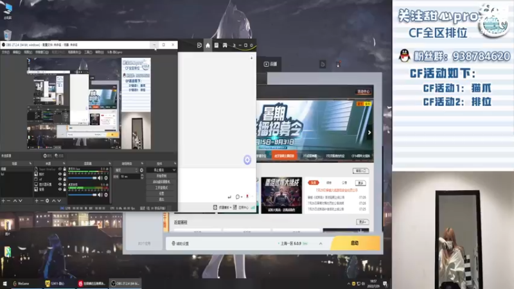Image resolution: width=514 pixels, height=289 pixels.
Task: Move source up in OBS sources list
Action: 53,200
